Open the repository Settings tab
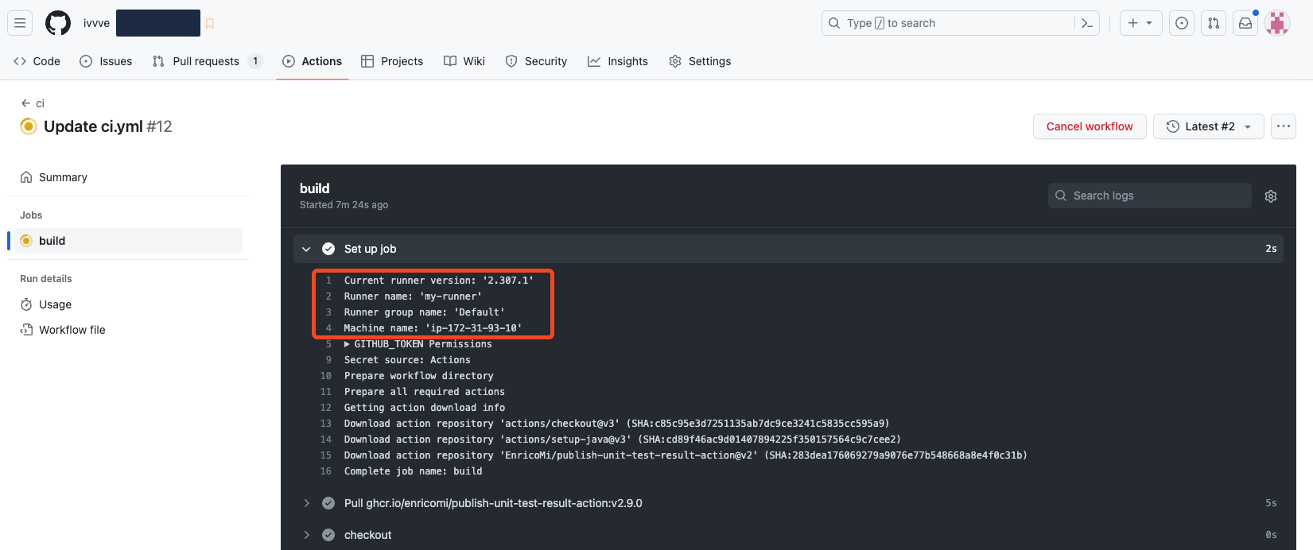Screen dimensions: 1313x550 tap(700, 61)
